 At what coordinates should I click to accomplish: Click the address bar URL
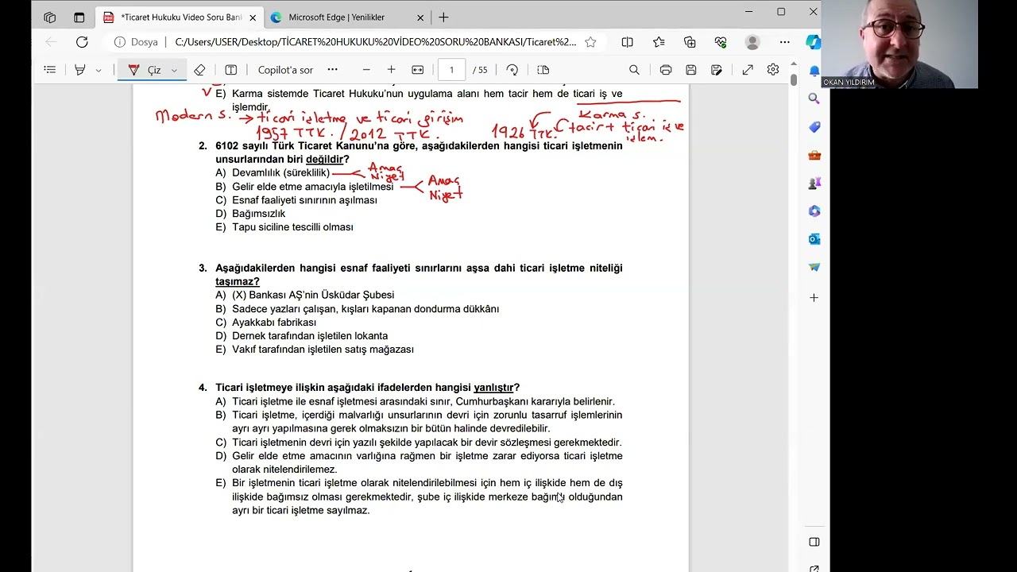(375, 42)
